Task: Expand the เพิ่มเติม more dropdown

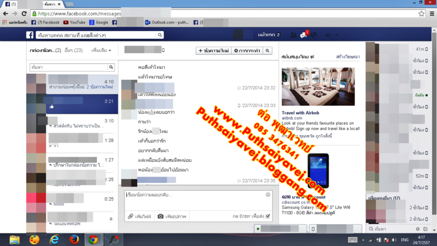Action: click(102, 50)
